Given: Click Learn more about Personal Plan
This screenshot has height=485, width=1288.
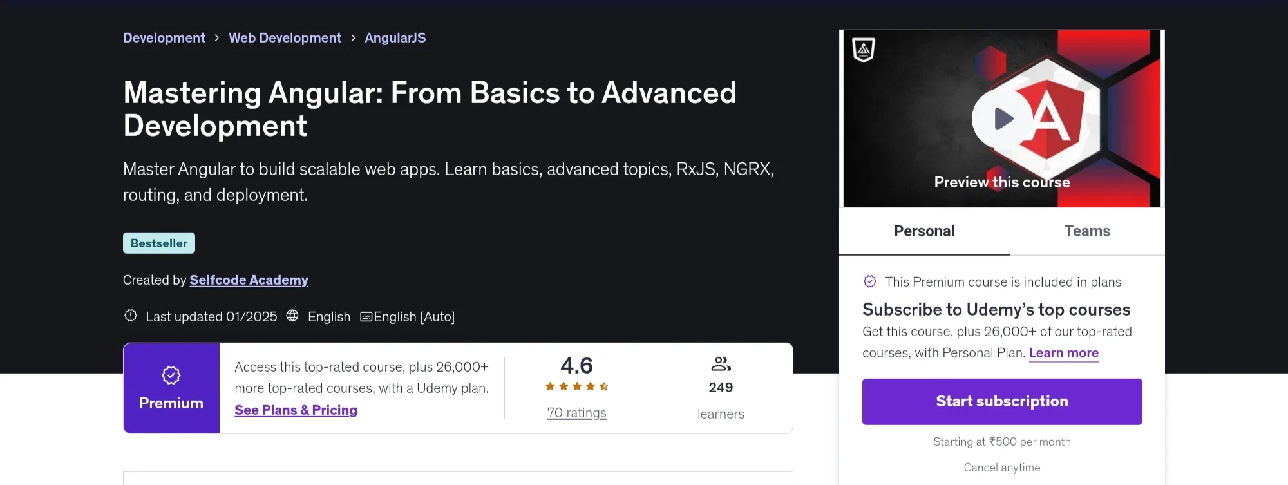Looking at the screenshot, I should click(x=1064, y=353).
